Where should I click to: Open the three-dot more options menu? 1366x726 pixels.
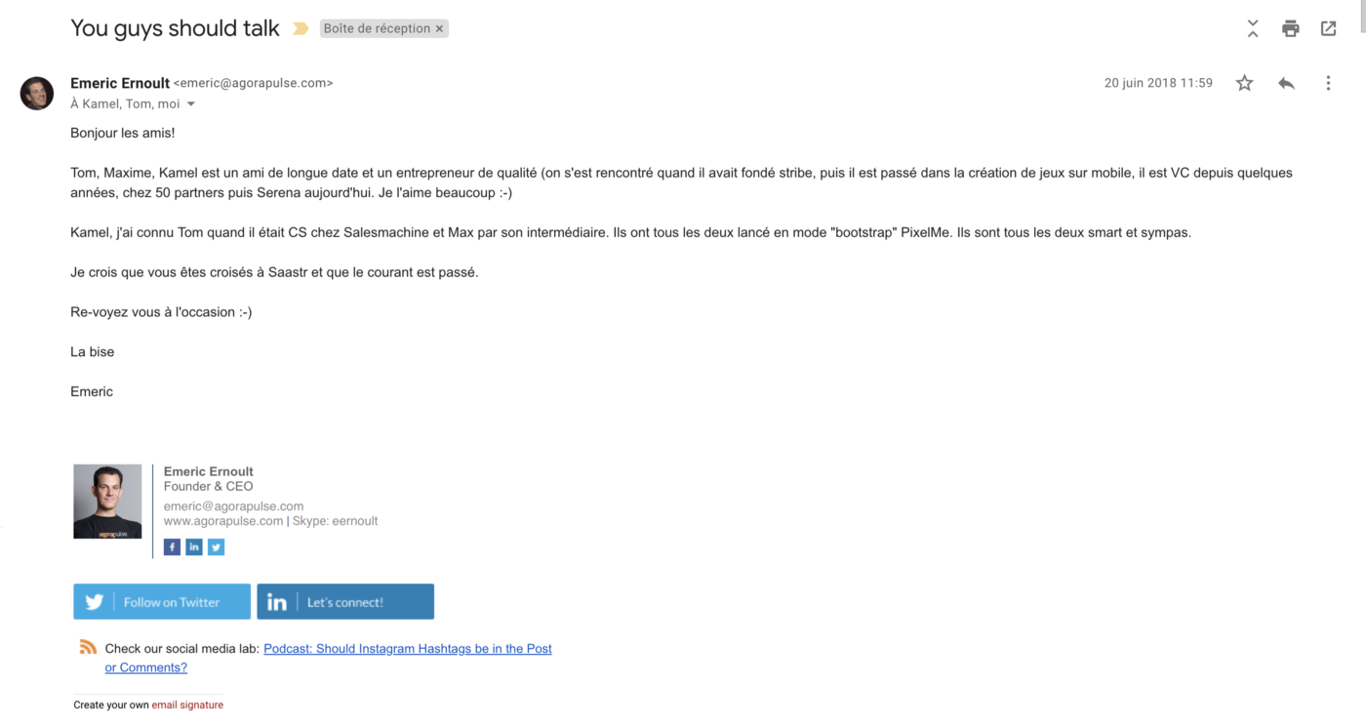(x=1328, y=83)
